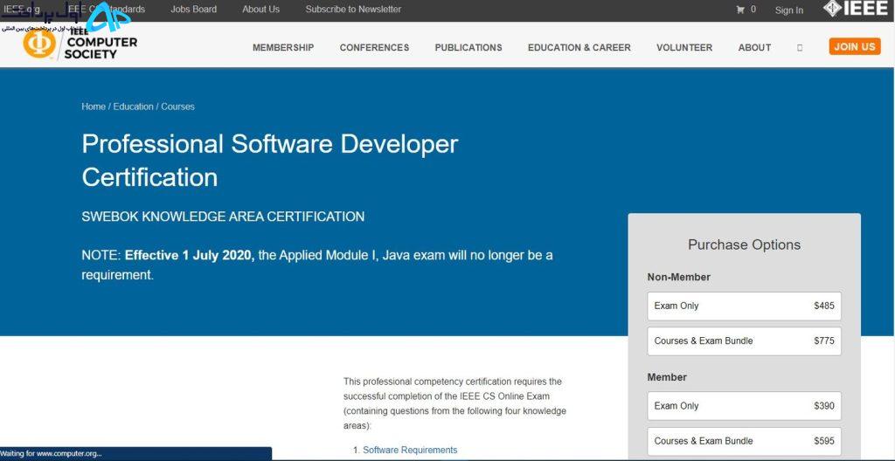Open the Software Requirements link
The height and width of the screenshot is (461, 895).
[410, 451]
